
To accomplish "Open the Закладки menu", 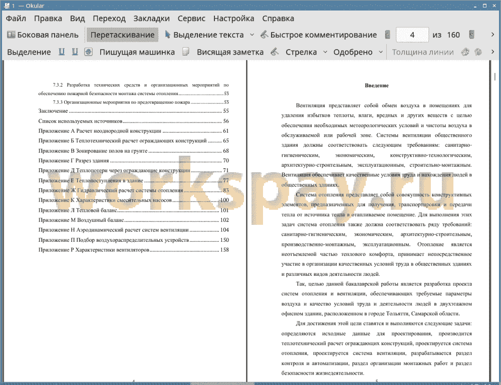I will [151, 19].
